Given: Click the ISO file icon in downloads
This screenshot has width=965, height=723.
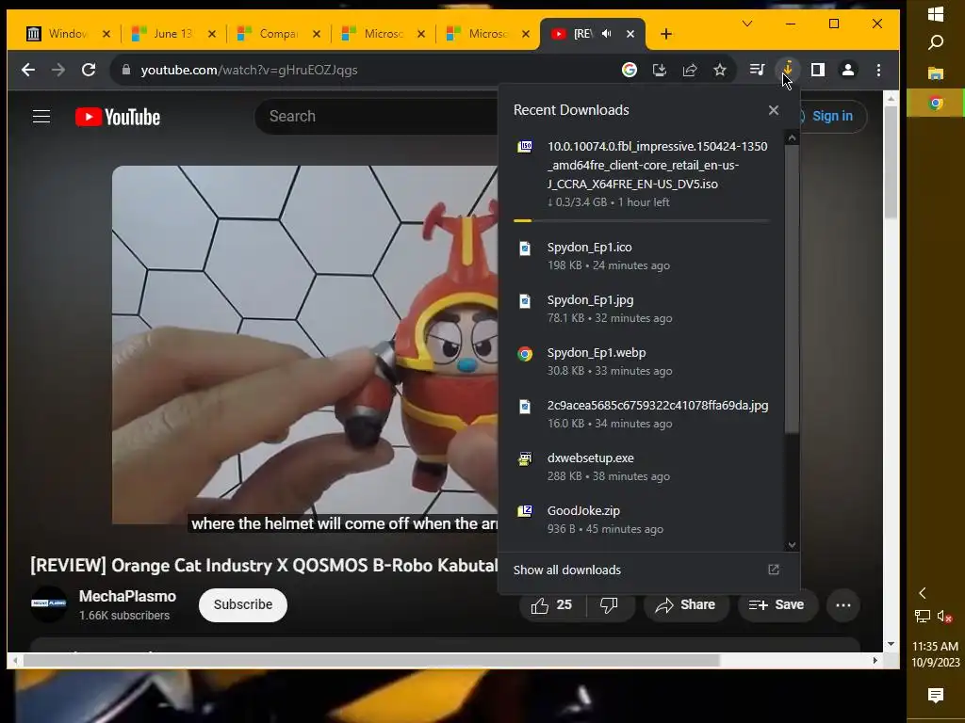Looking at the screenshot, I should coord(524,146).
